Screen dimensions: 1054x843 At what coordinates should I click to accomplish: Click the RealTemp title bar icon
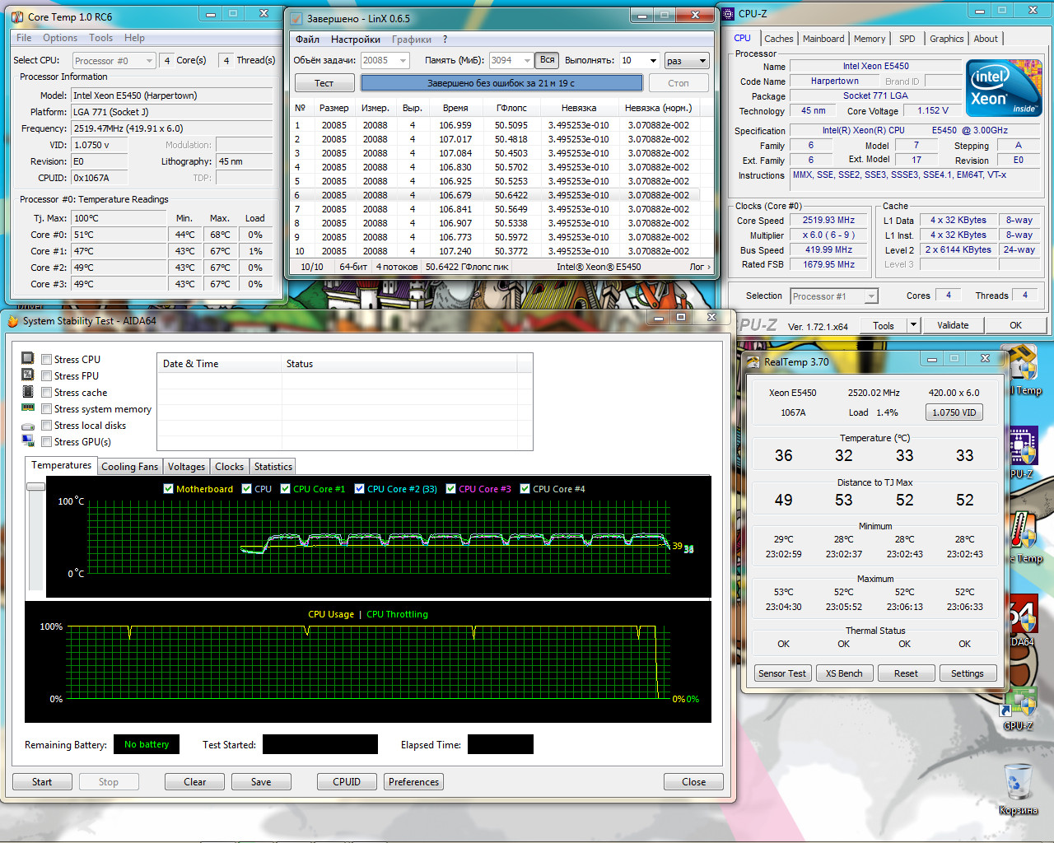(x=753, y=361)
